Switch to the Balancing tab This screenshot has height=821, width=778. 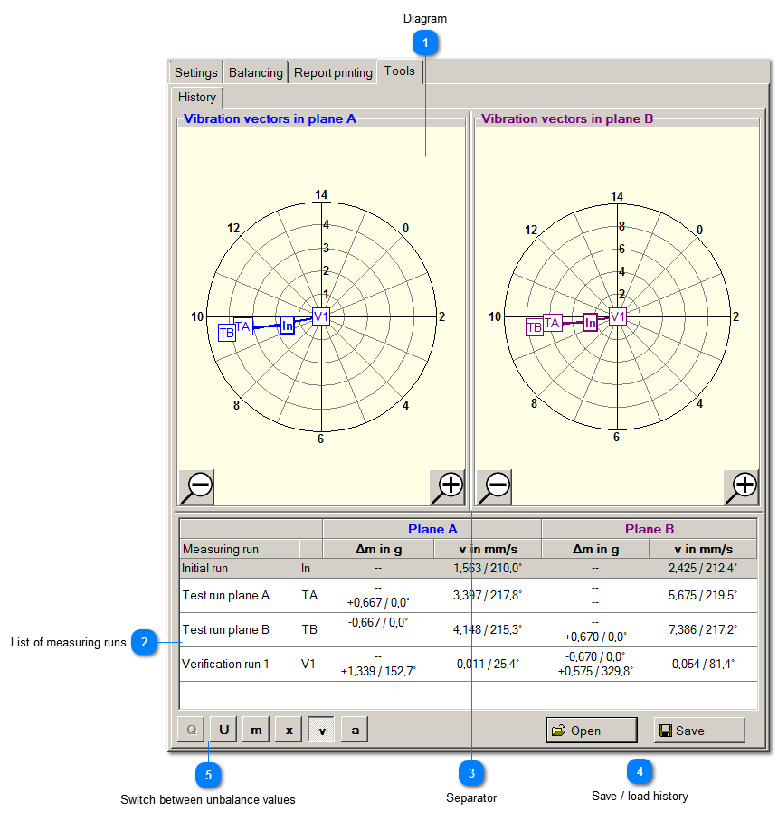(x=255, y=72)
